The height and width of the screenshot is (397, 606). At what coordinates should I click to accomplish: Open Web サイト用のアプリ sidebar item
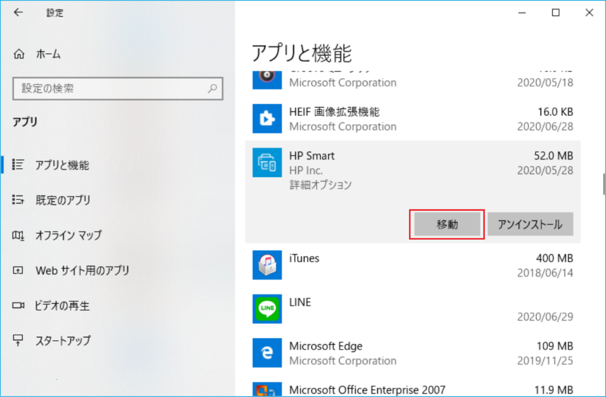pos(82,270)
